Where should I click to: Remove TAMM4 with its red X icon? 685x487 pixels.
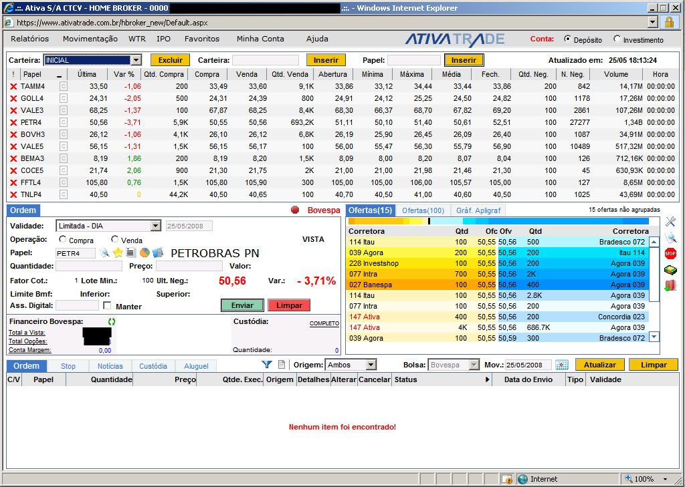(13, 86)
